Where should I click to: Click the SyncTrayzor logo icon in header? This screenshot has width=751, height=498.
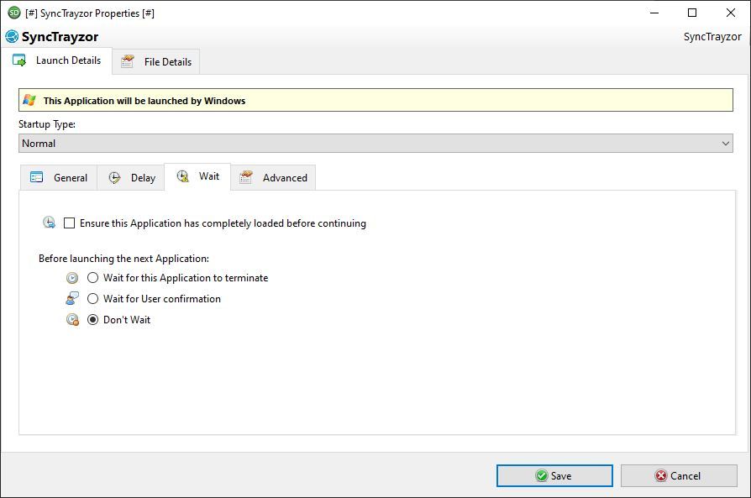coord(13,36)
